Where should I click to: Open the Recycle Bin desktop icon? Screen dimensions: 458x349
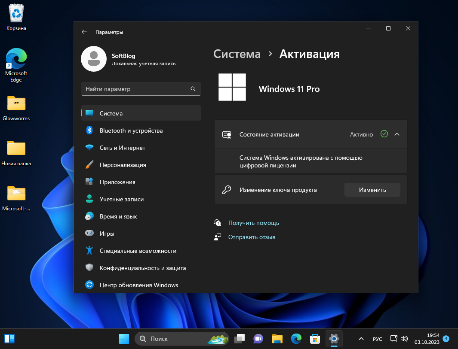coord(16,17)
